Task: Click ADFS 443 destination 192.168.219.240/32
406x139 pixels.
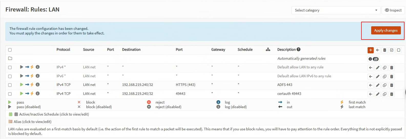Action: coord(138,85)
